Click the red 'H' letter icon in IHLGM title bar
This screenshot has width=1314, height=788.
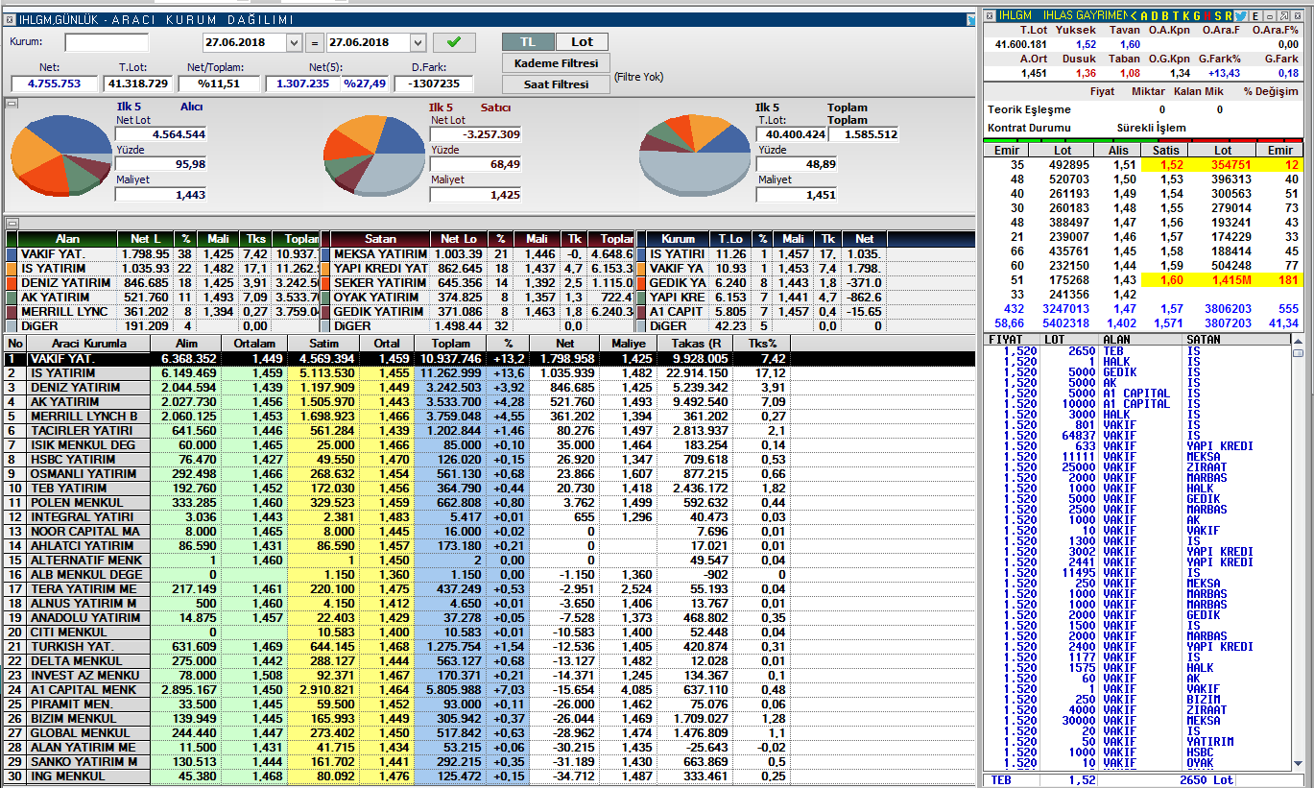tap(1207, 15)
